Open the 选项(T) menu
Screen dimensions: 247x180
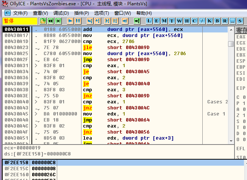[102, 13]
